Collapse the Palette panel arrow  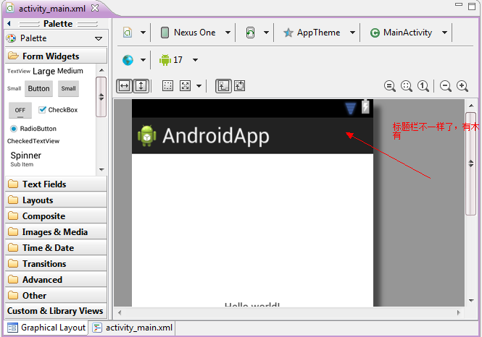tap(9, 24)
